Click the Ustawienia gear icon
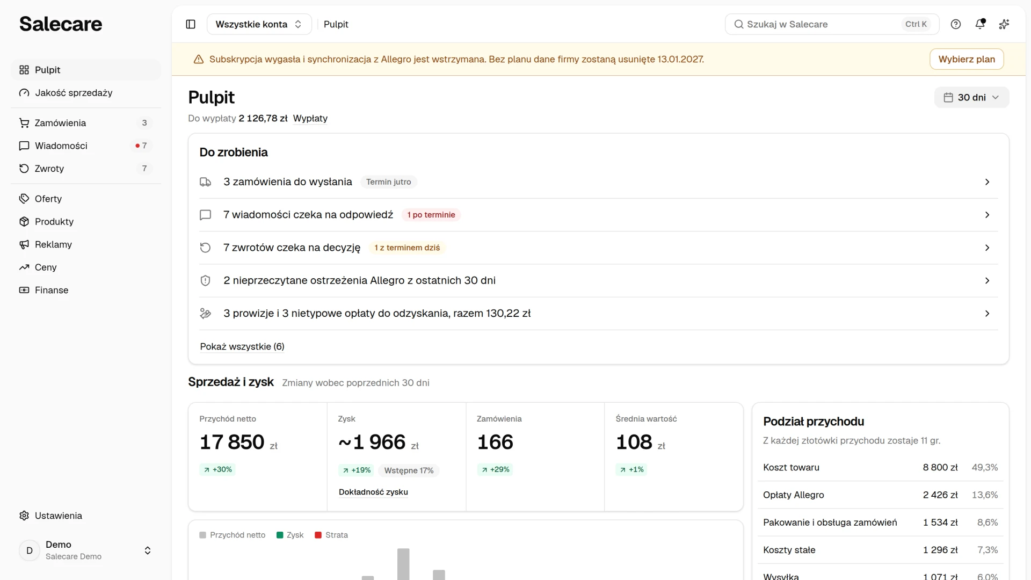This screenshot has height=580, width=1031. pyautogui.click(x=24, y=516)
